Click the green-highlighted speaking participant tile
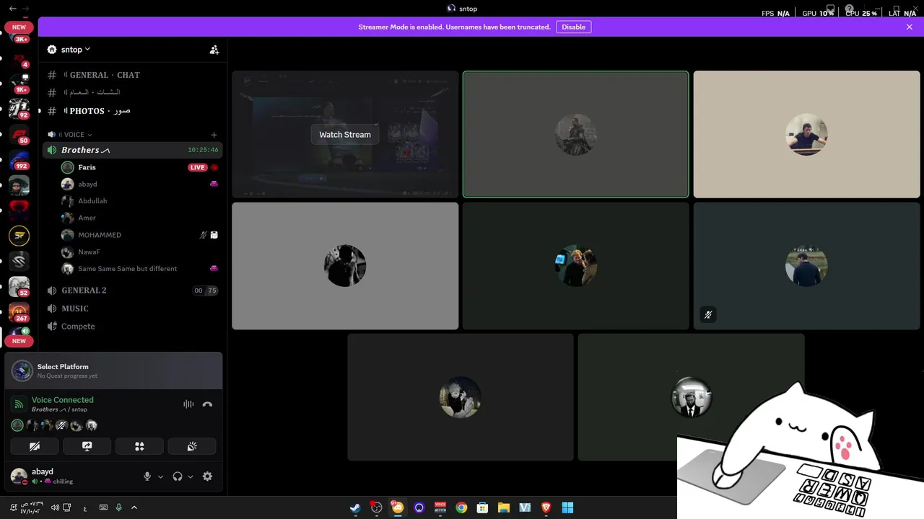 (575, 134)
